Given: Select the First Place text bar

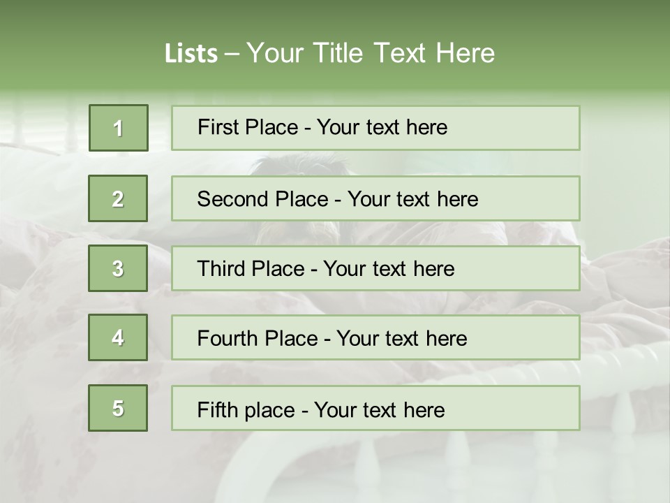Looking at the screenshot, I should pyautogui.click(x=375, y=128).
